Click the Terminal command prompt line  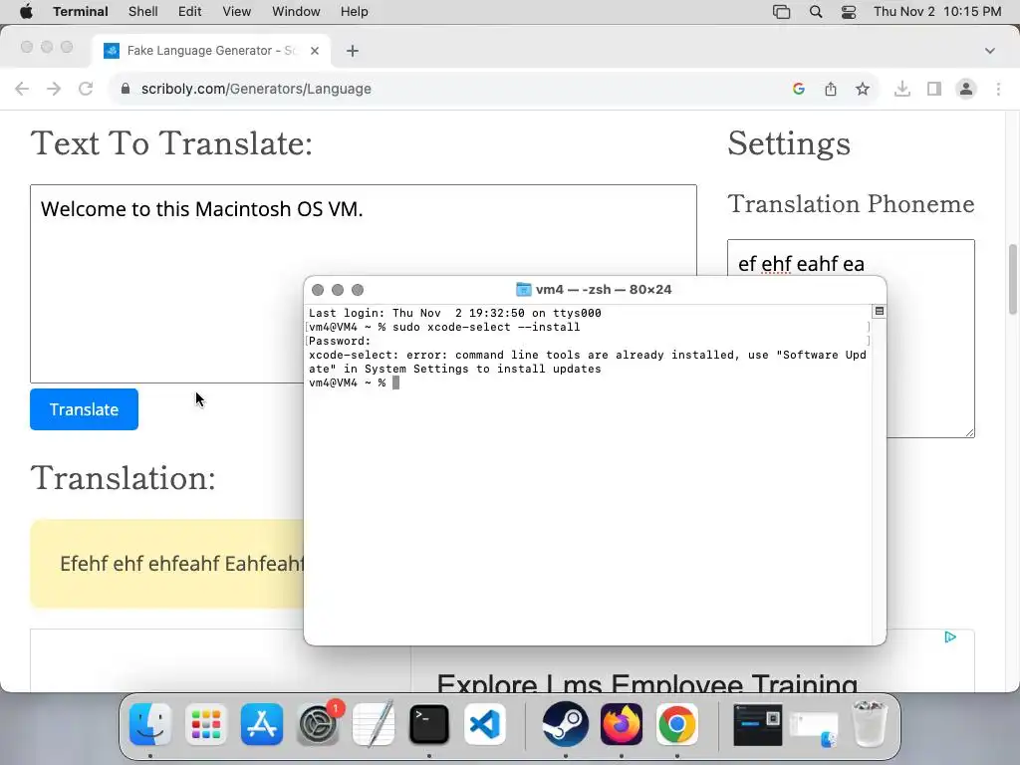354,382
